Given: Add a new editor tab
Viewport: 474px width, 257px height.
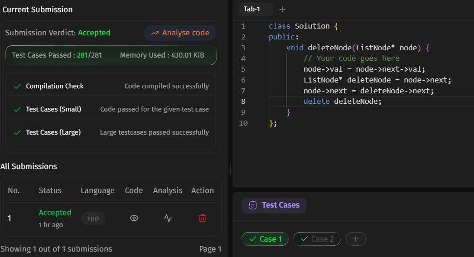Looking at the screenshot, I should tap(282, 10).
